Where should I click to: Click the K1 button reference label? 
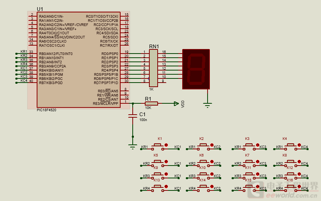160,139
